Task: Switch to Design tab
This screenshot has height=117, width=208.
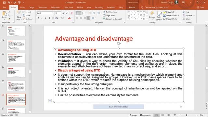Action: click(31, 7)
